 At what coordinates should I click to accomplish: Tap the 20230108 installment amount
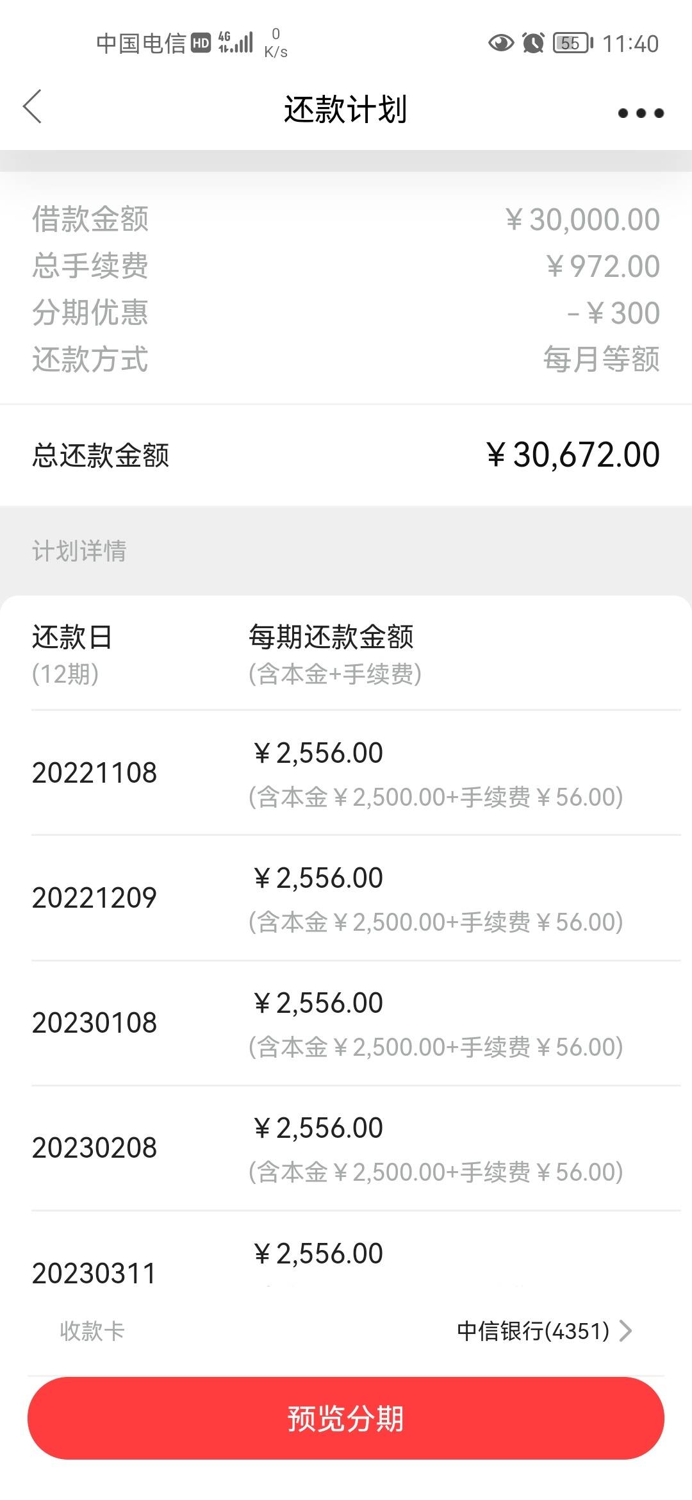pos(318,1003)
